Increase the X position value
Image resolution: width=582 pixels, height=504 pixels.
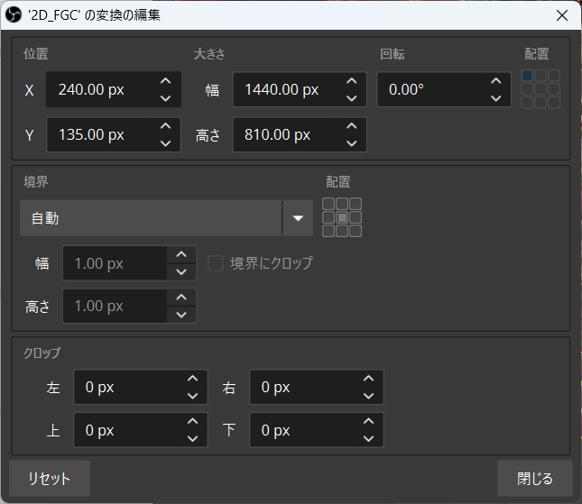(x=165, y=81)
